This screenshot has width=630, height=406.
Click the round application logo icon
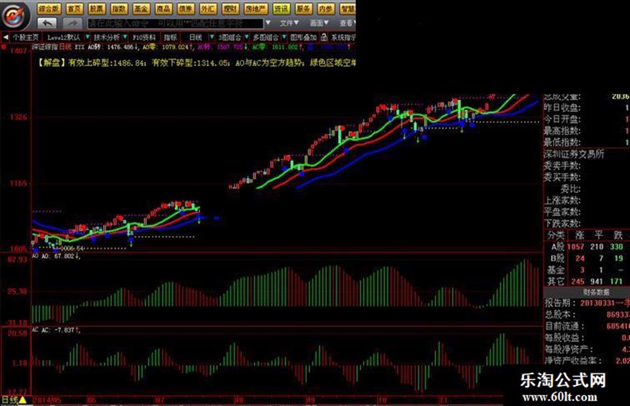(x=15, y=15)
